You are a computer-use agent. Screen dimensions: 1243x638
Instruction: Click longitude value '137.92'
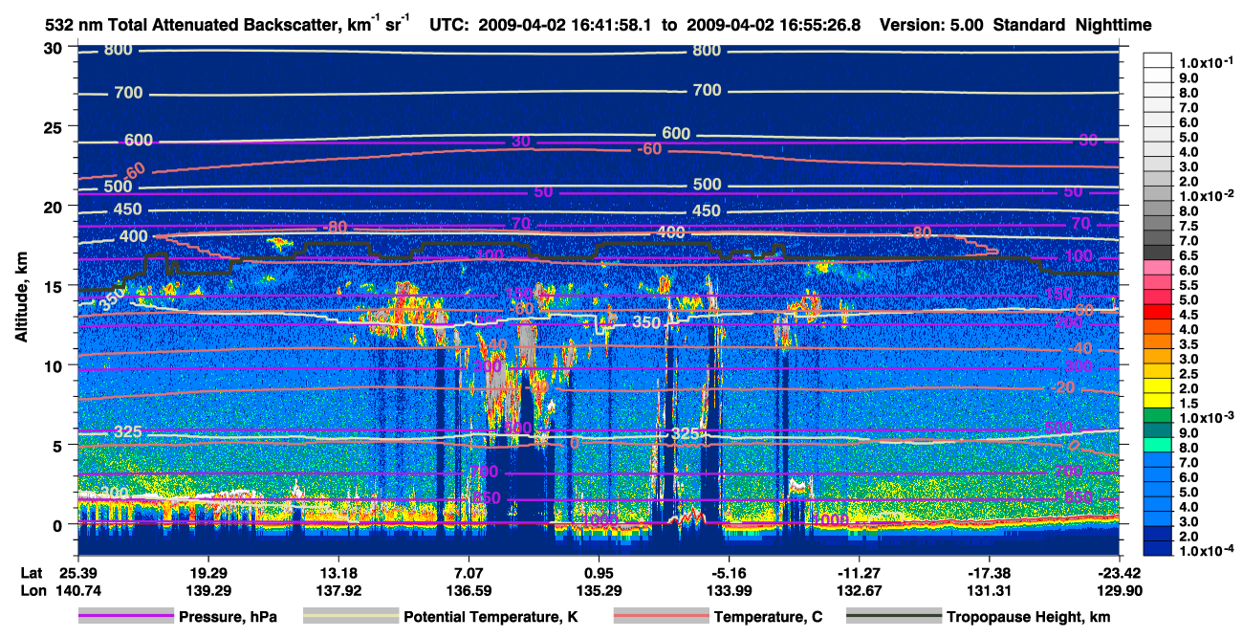tap(338, 590)
